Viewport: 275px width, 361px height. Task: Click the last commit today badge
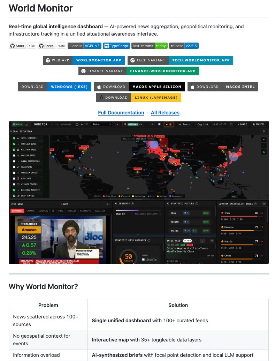pos(150,46)
